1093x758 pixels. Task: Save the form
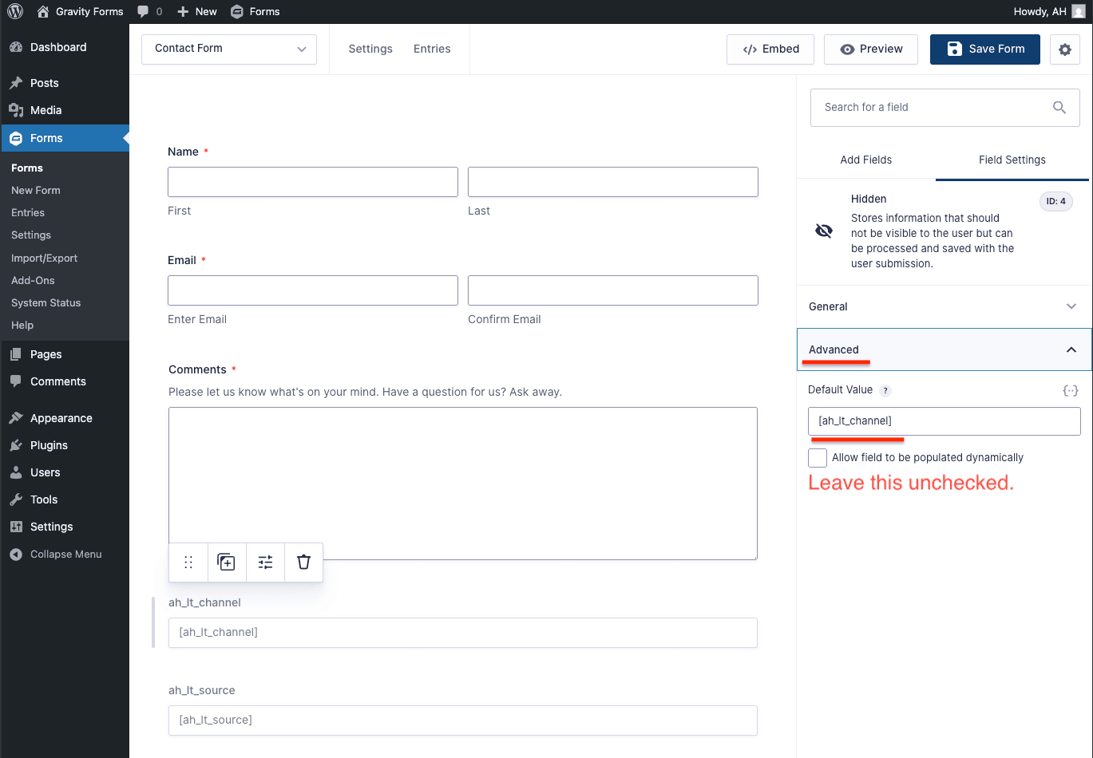click(x=984, y=49)
